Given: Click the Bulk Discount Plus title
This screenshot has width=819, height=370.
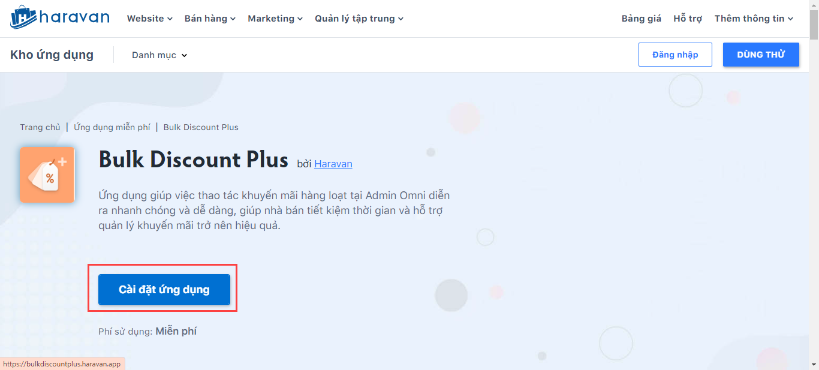Looking at the screenshot, I should pos(193,160).
